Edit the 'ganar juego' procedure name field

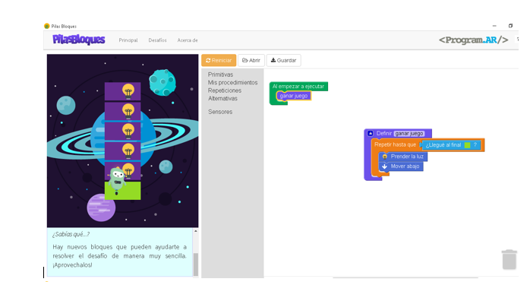tap(409, 133)
